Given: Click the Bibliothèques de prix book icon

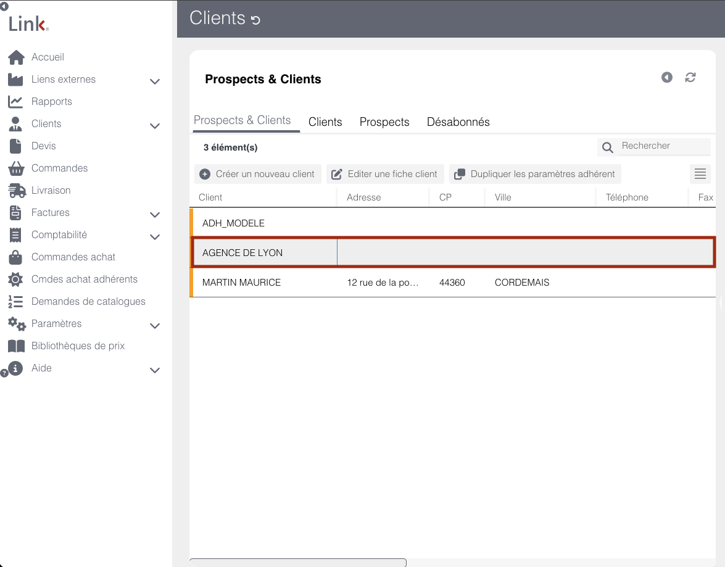Looking at the screenshot, I should 16,346.
